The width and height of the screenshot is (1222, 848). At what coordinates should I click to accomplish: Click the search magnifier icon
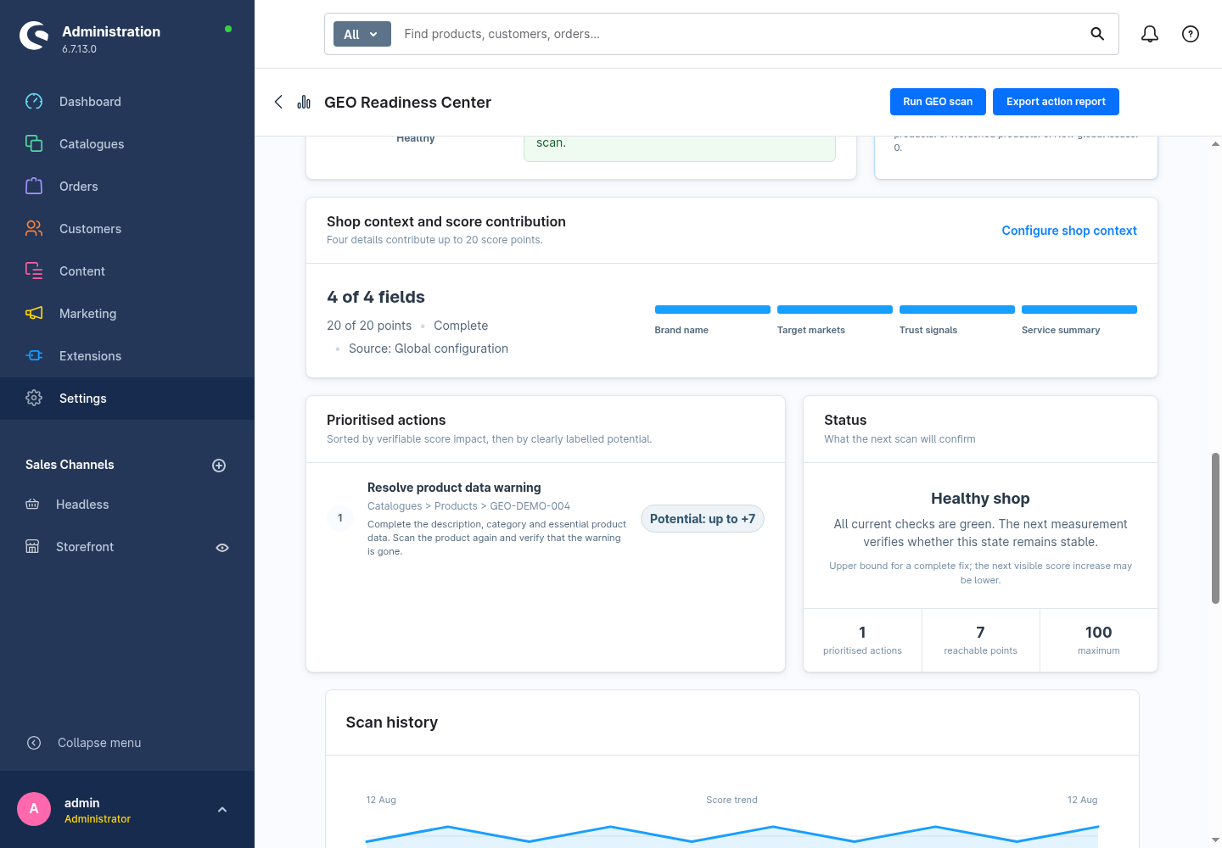pyautogui.click(x=1097, y=34)
